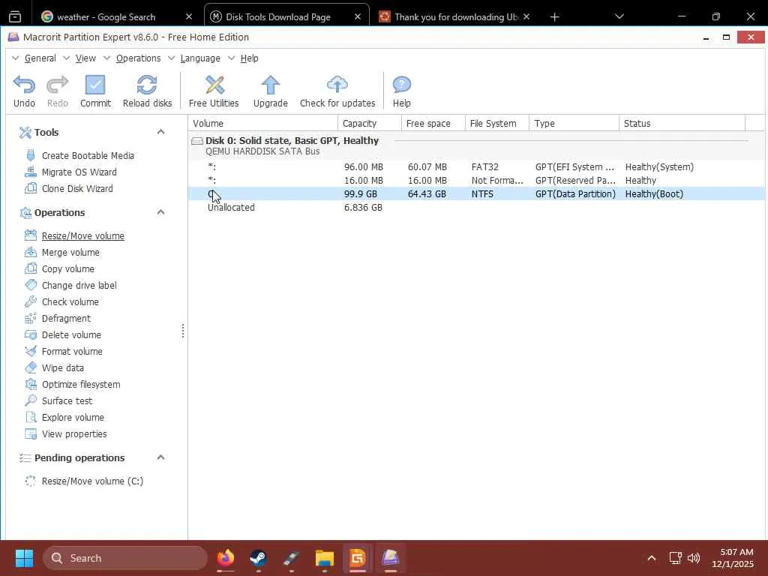Viewport: 768px width, 576px height.
Task: Click the Type column header
Action: [574, 124]
